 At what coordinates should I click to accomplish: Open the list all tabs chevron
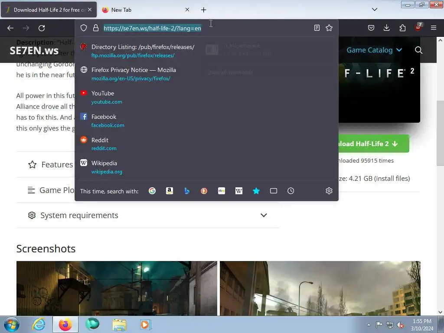pos(374,10)
